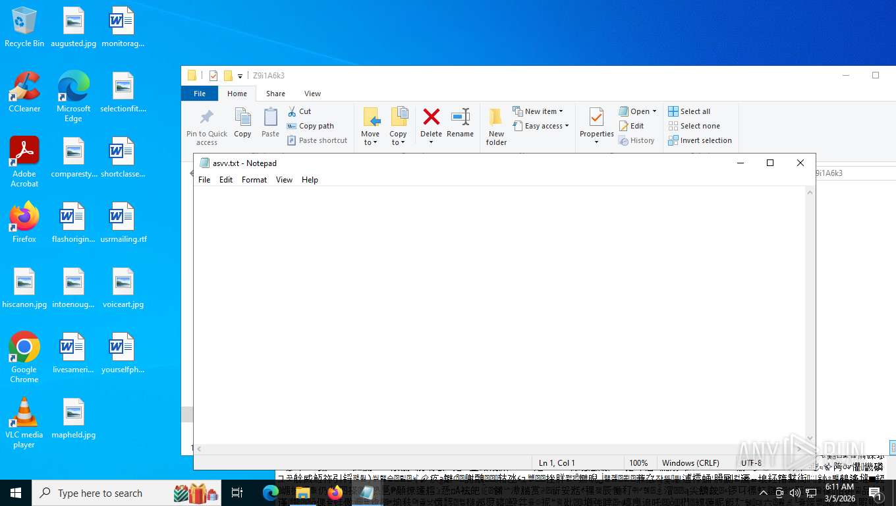Open the Notepad File menu
The image size is (896, 506).
(204, 180)
